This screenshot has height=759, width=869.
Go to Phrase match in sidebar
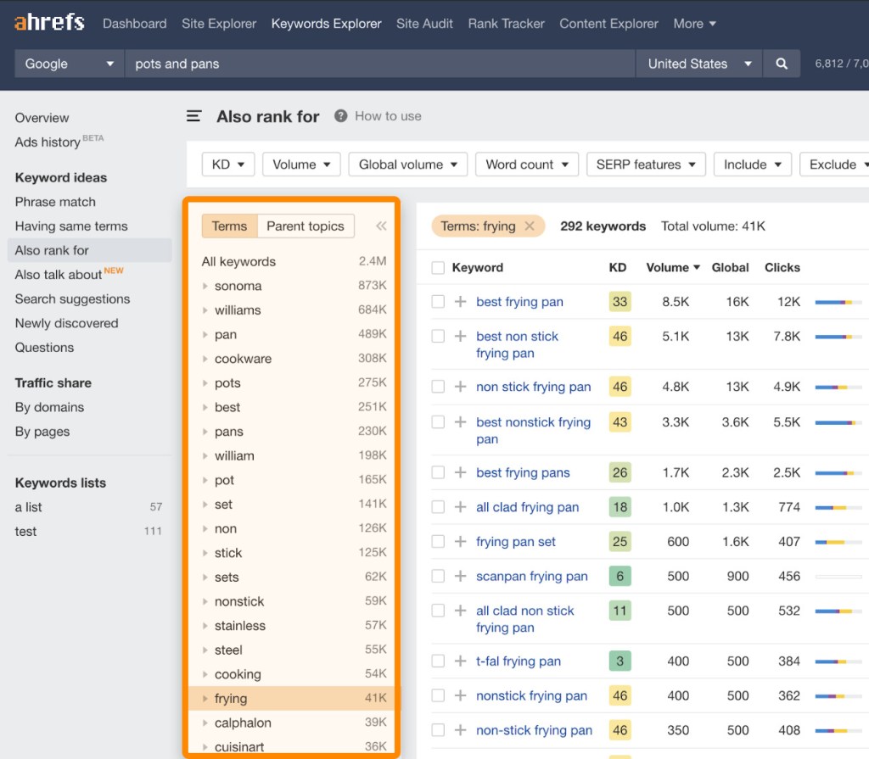pos(55,202)
